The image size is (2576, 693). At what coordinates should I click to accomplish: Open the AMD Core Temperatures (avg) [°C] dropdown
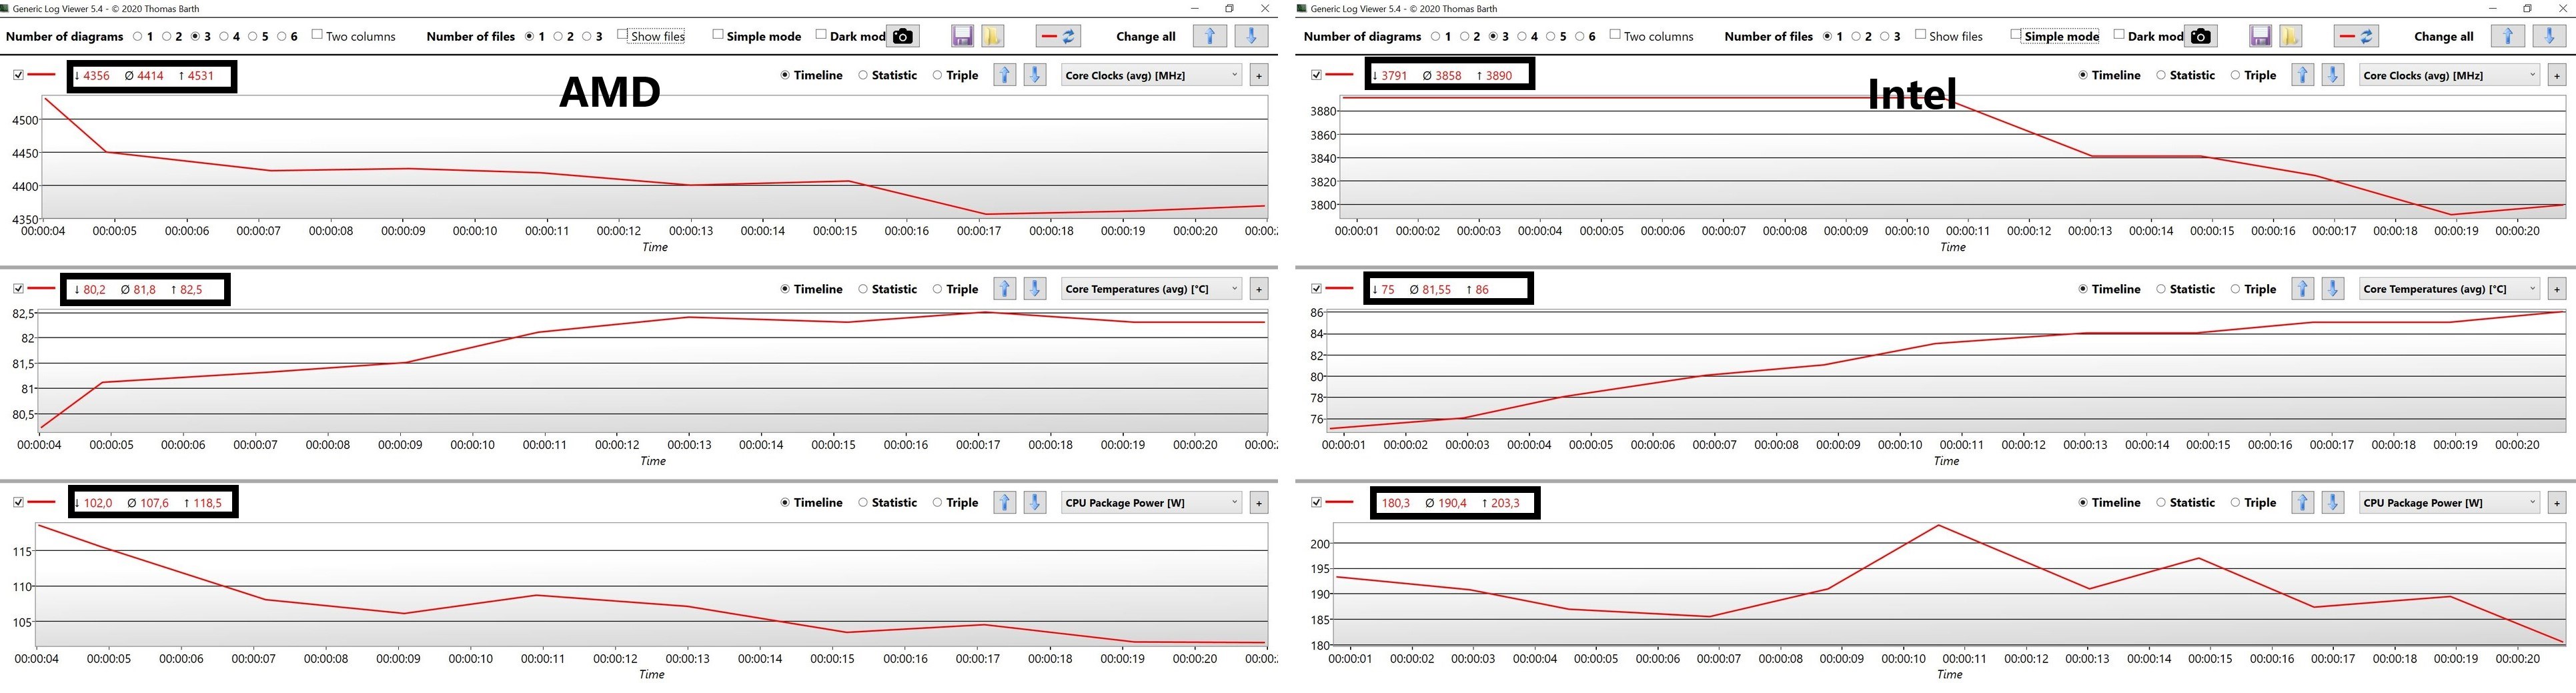1152,289
